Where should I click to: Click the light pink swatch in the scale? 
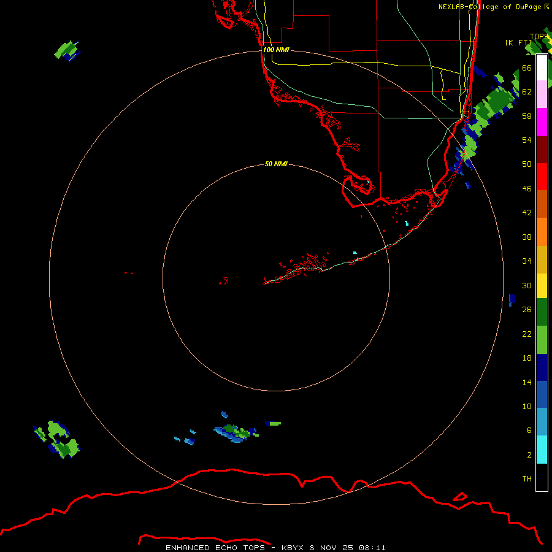tap(542, 94)
